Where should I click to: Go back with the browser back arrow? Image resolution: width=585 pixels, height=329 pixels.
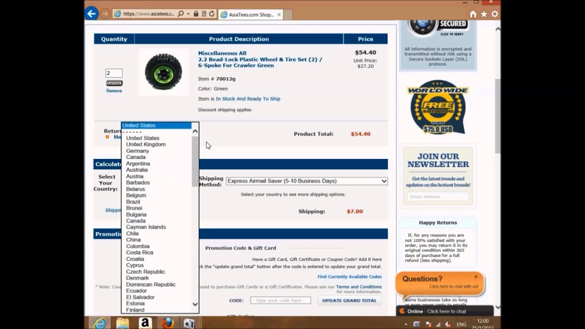(91, 14)
